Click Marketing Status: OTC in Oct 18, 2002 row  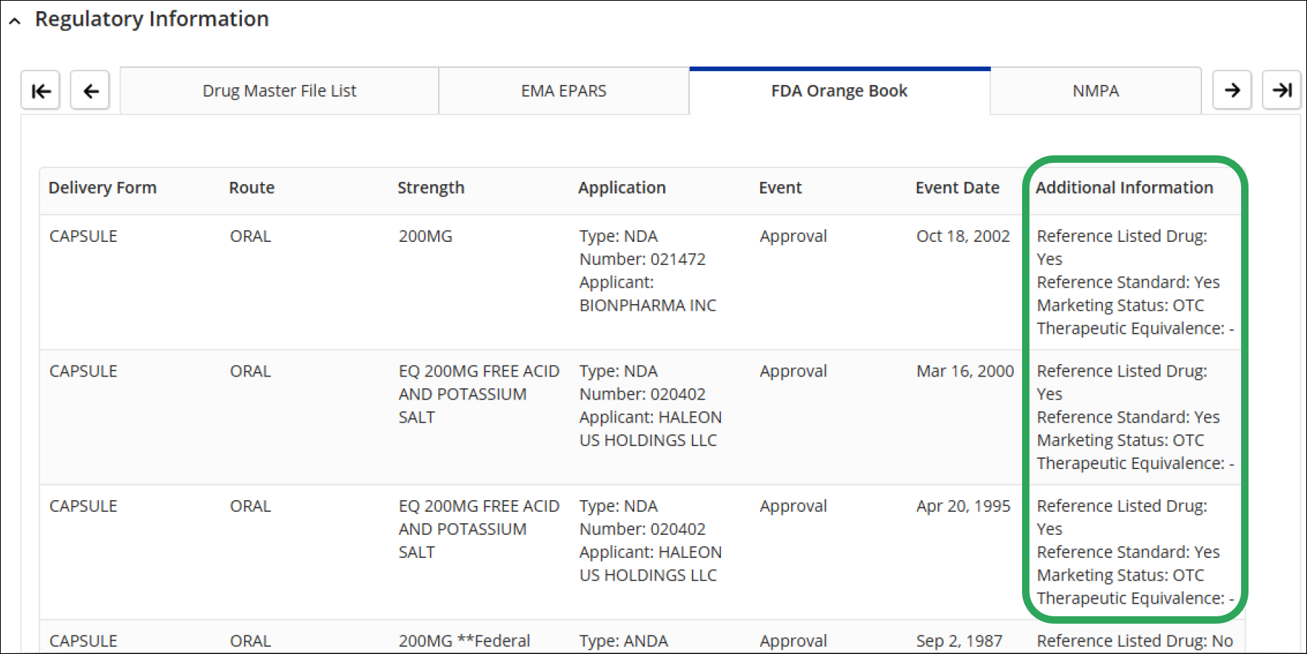pyautogui.click(x=1120, y=306)
